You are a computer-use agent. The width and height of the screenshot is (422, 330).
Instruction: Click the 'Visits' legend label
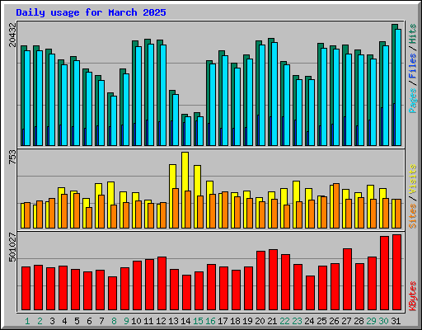coord(413,180)
